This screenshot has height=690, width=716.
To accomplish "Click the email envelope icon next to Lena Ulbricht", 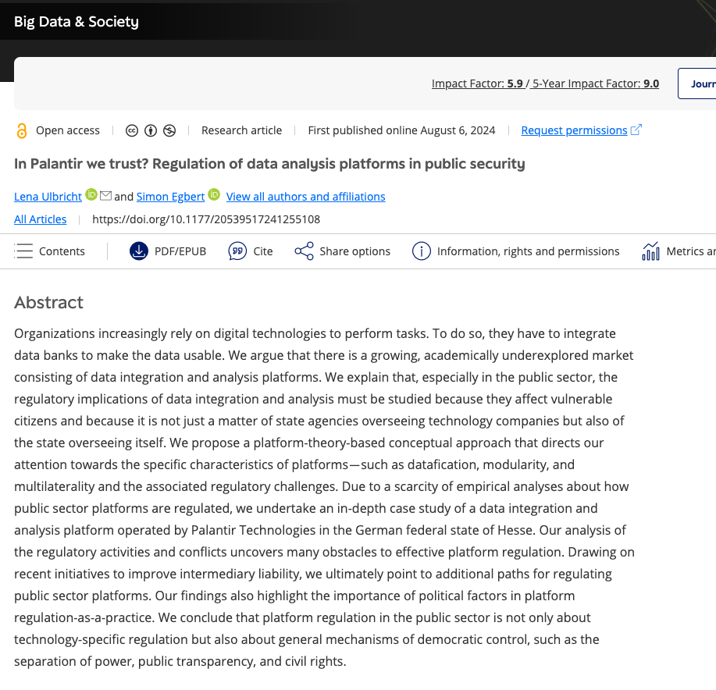I will (105, 195).
